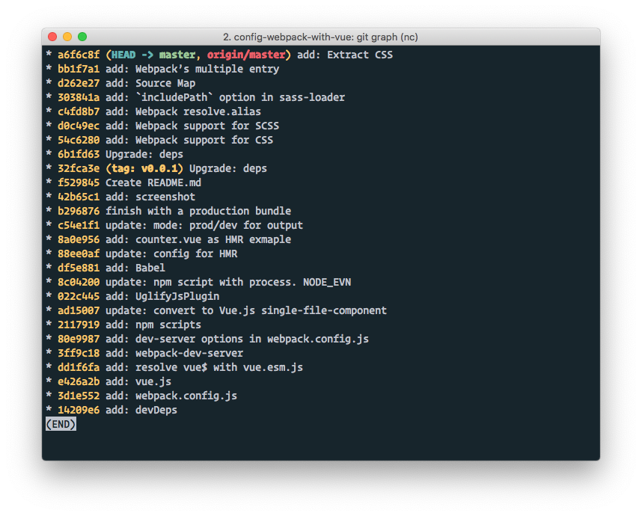Screen dimensions: 642x516
Task: Click the 'add: npm scripts' message
Action: click(x=153, y=325)
